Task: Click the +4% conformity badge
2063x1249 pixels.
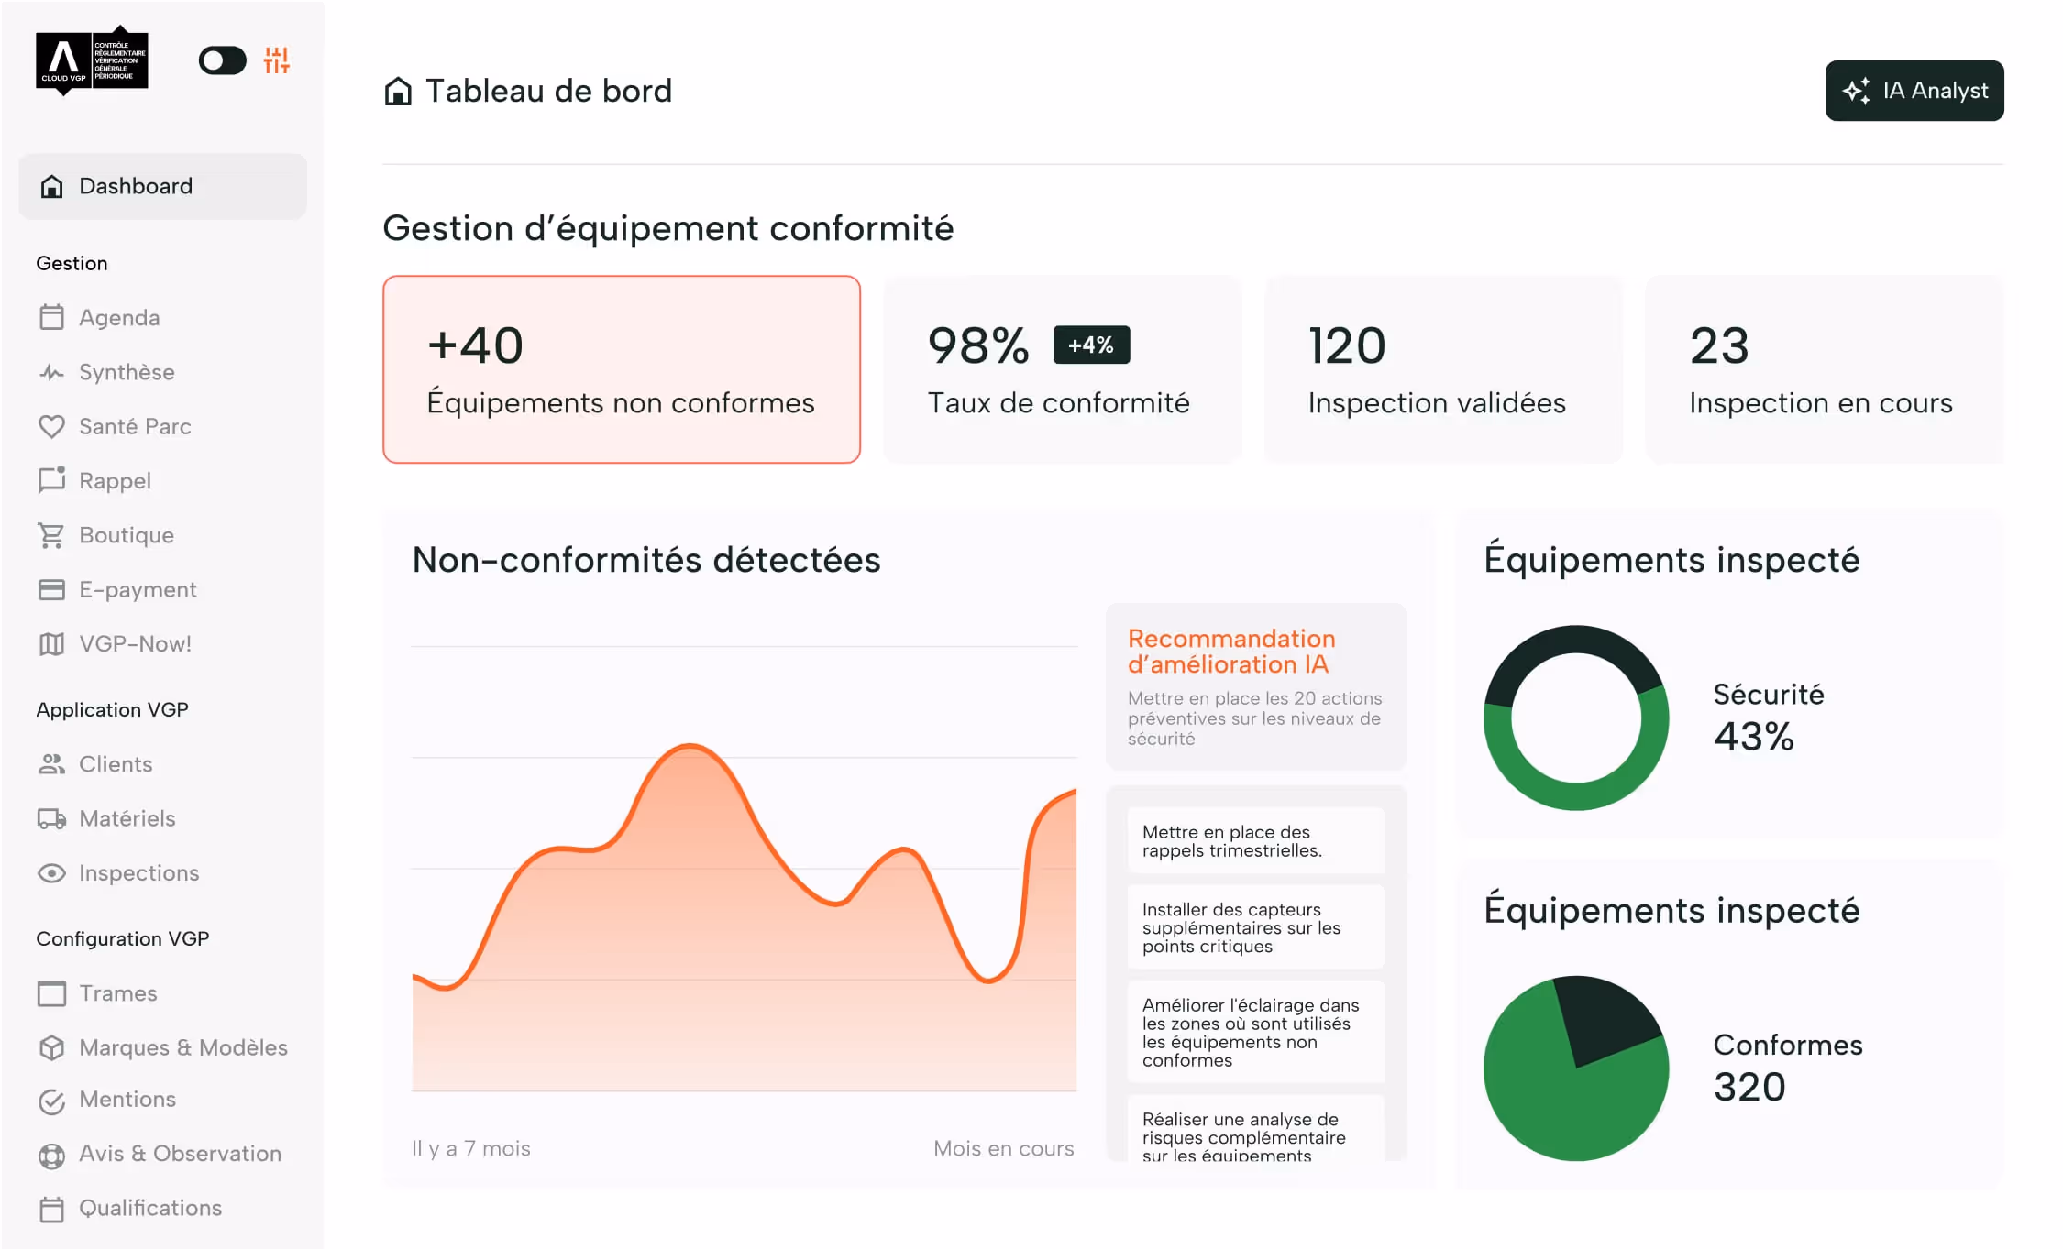Action: point(1090,345)
